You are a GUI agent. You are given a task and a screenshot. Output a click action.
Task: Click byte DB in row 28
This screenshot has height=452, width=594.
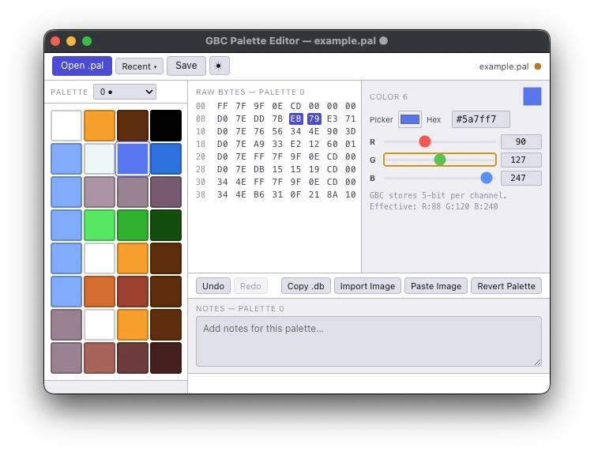[x=259, y=169]
